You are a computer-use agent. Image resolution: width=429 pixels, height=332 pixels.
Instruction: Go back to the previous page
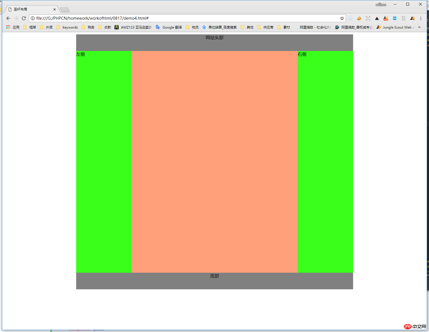click(x=8, y=18)
